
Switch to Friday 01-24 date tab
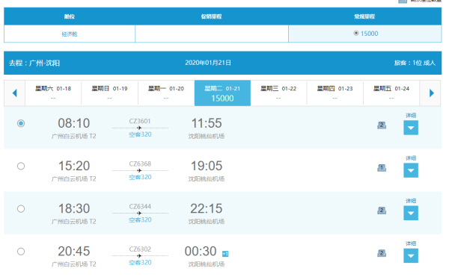tap(391, 93)
